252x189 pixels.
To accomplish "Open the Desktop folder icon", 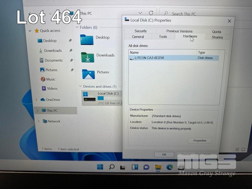I will click(x=87, y=39).
